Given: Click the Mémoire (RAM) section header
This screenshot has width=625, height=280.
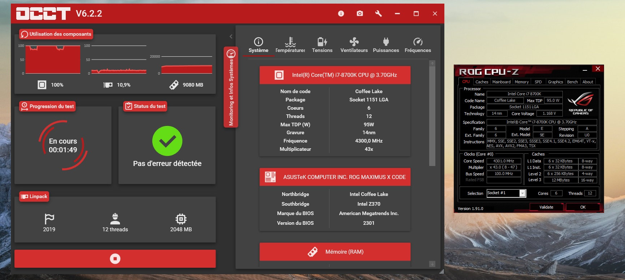Looking at the screenshot, I should pyautogui.click(x=335, y=251).
